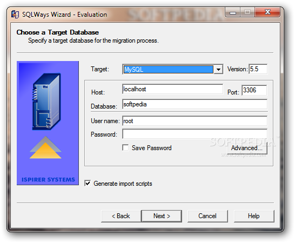Click the Database field containing softpedia
The width and height of the screenshot is (295, 243).
point(195,104)
